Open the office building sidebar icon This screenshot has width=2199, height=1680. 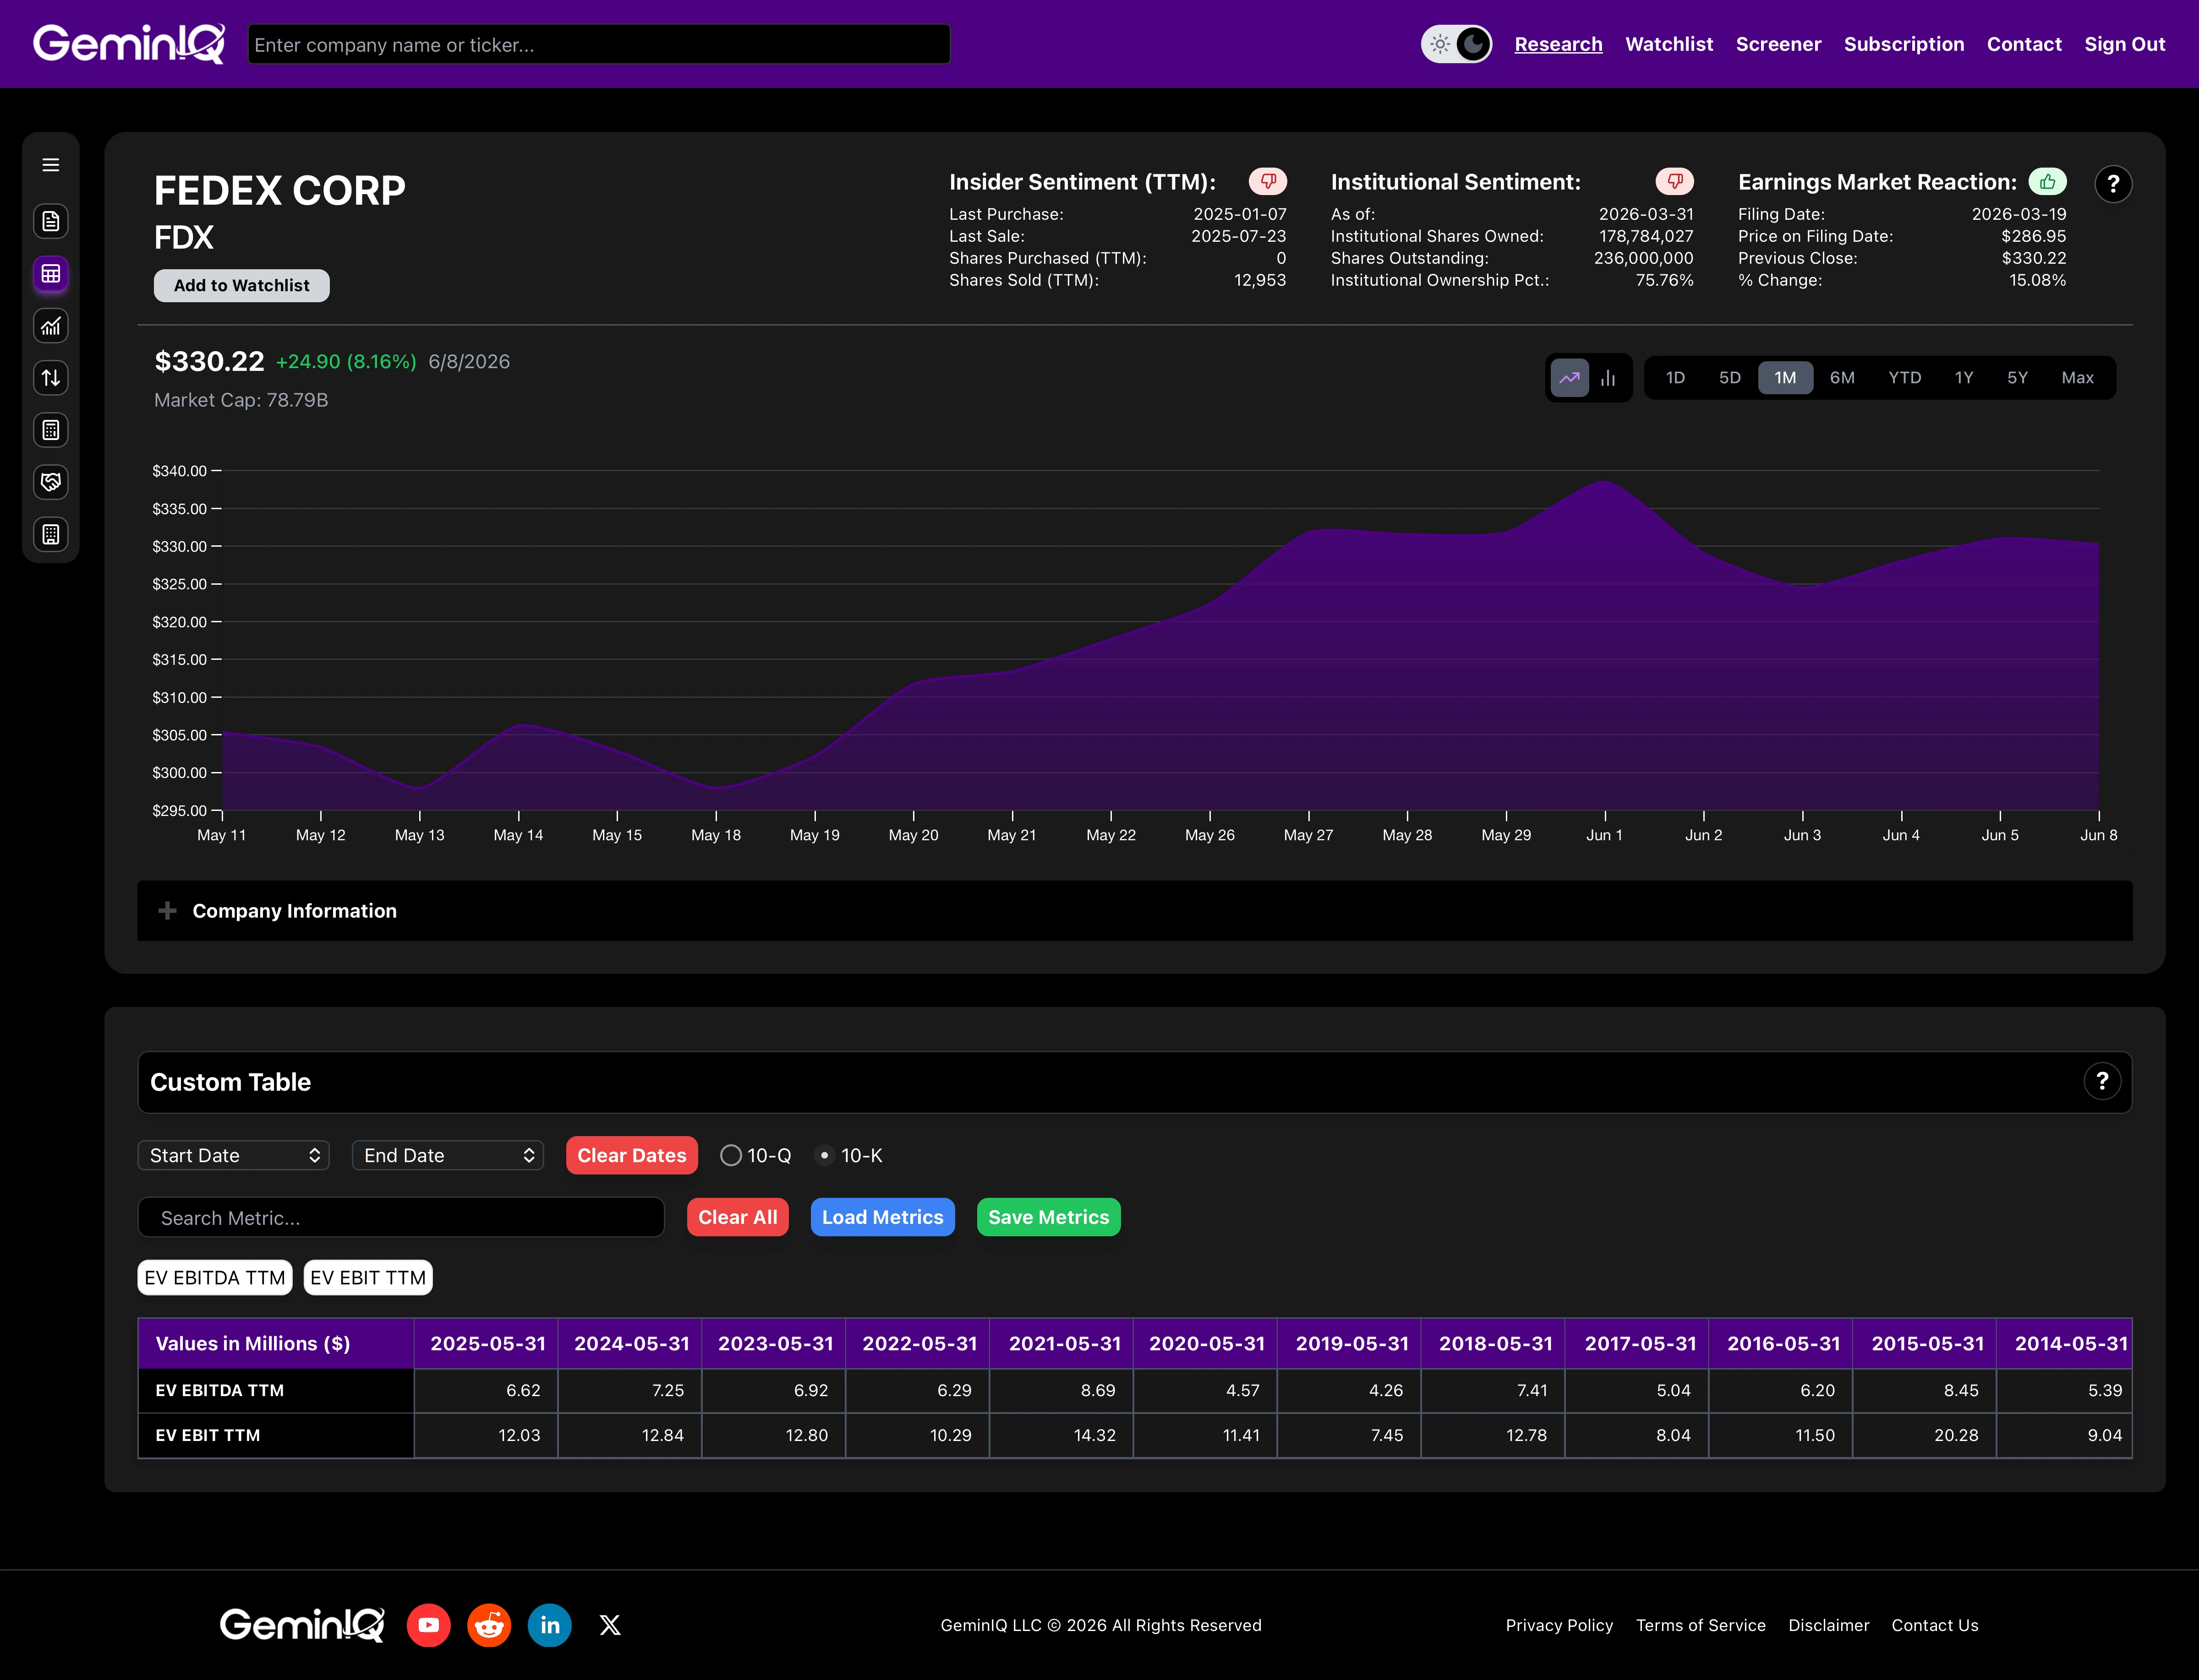(x=51, y=534)
